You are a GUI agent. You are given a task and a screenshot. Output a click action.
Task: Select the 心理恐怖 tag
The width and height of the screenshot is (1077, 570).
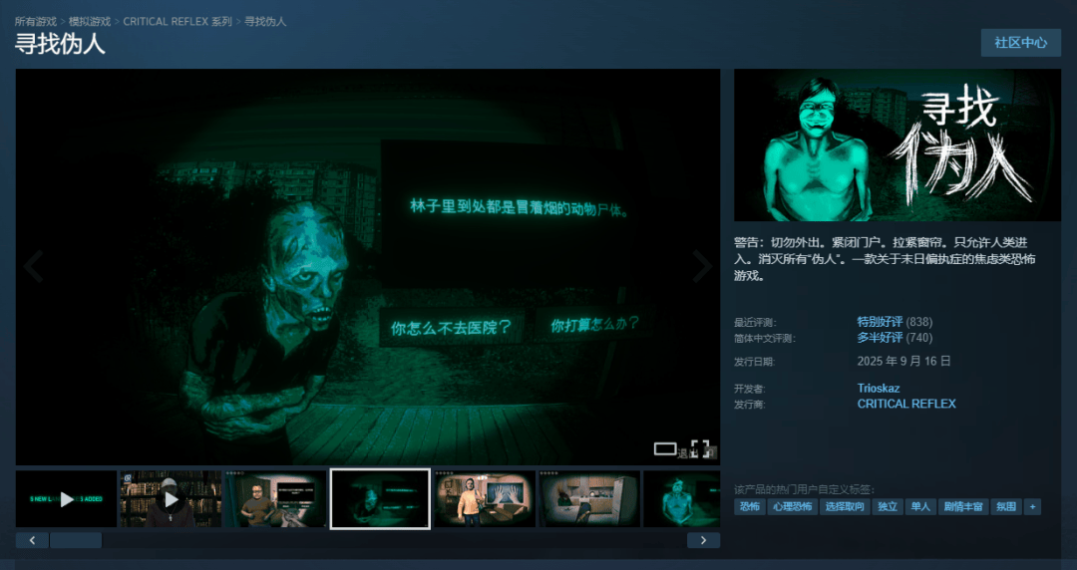(x=792, y=507)
